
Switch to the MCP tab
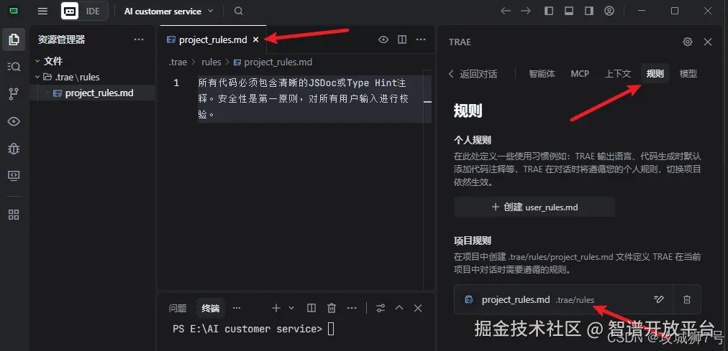click(580, 74)
